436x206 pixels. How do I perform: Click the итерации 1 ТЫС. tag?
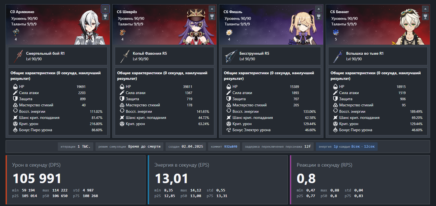pos(76,147)
